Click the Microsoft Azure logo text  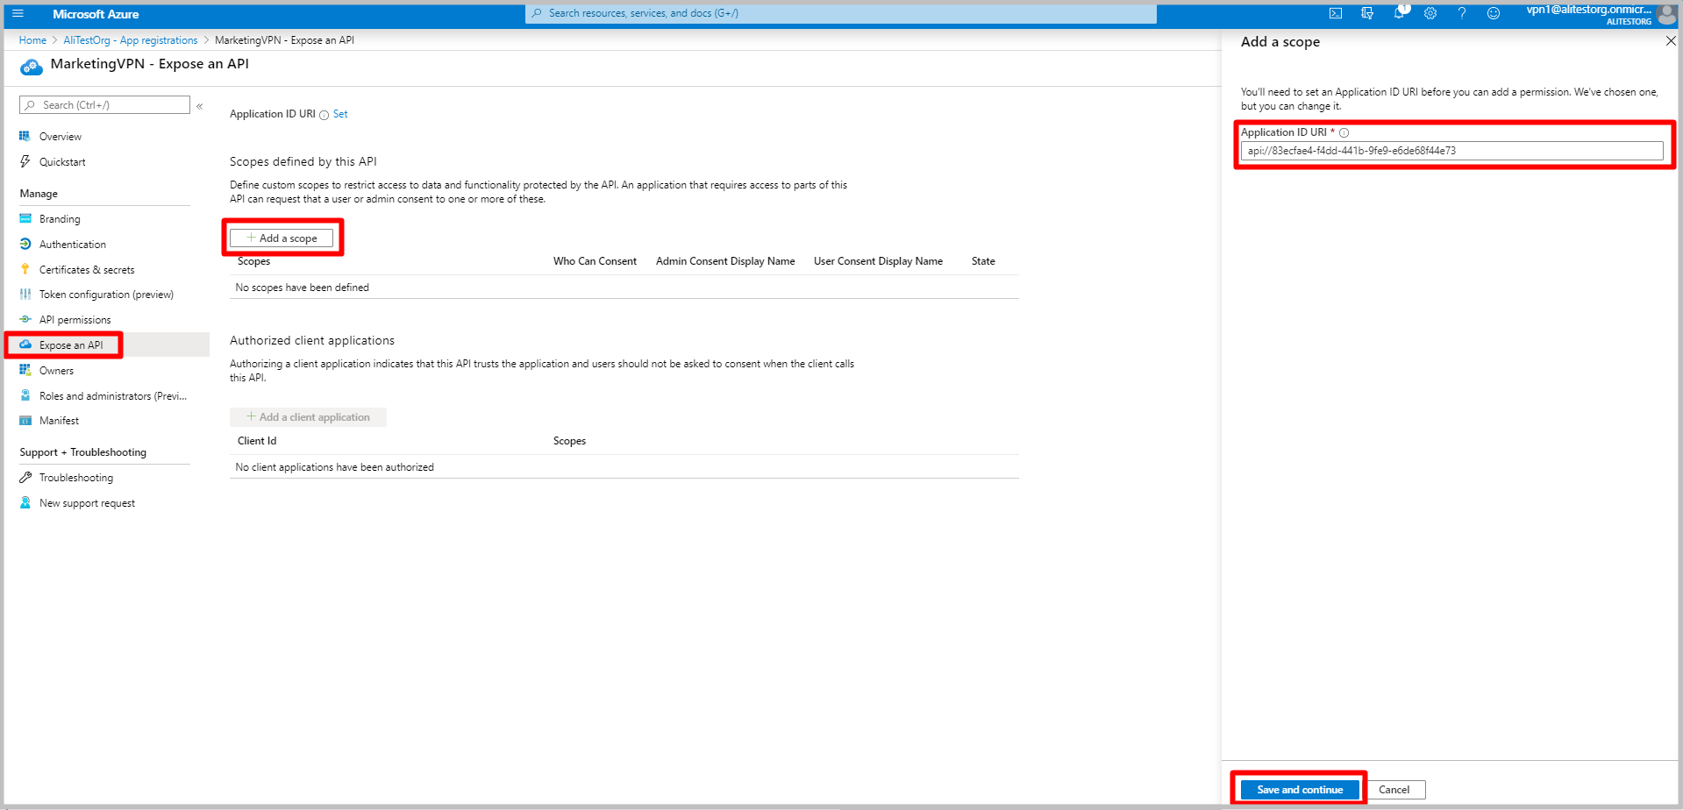(96, 14)
